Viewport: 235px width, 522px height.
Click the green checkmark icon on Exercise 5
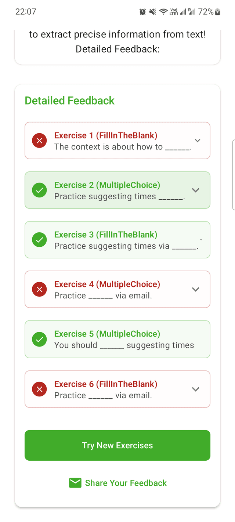[39, 339]
